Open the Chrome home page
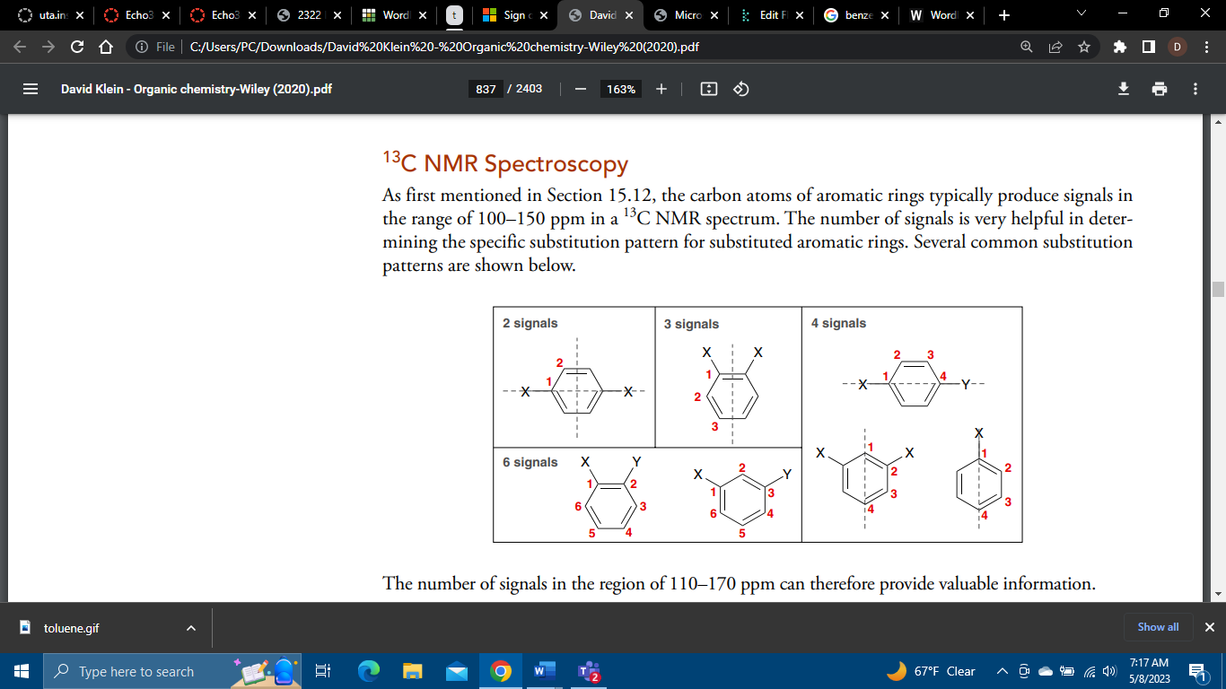 click(x=105, y=47)
